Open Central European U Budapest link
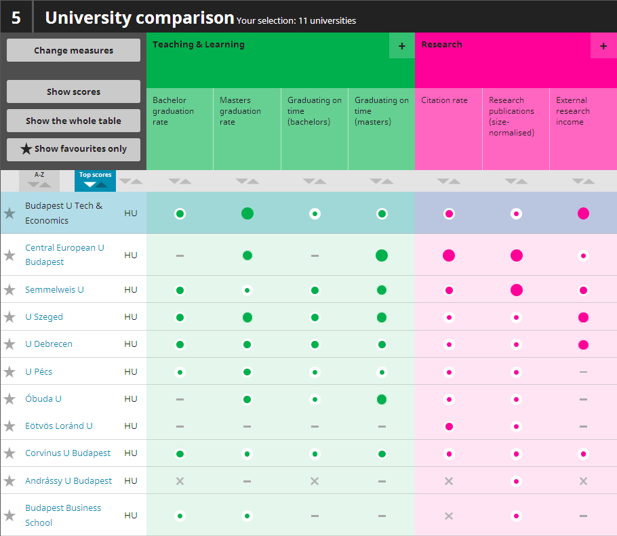Image resolution: width=617 pixels, height=536 pixels. [x=64, y=255]
